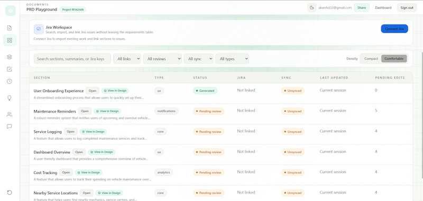The image size is (423, 201).
Task: Click the Sign out button
Action: 407,7
